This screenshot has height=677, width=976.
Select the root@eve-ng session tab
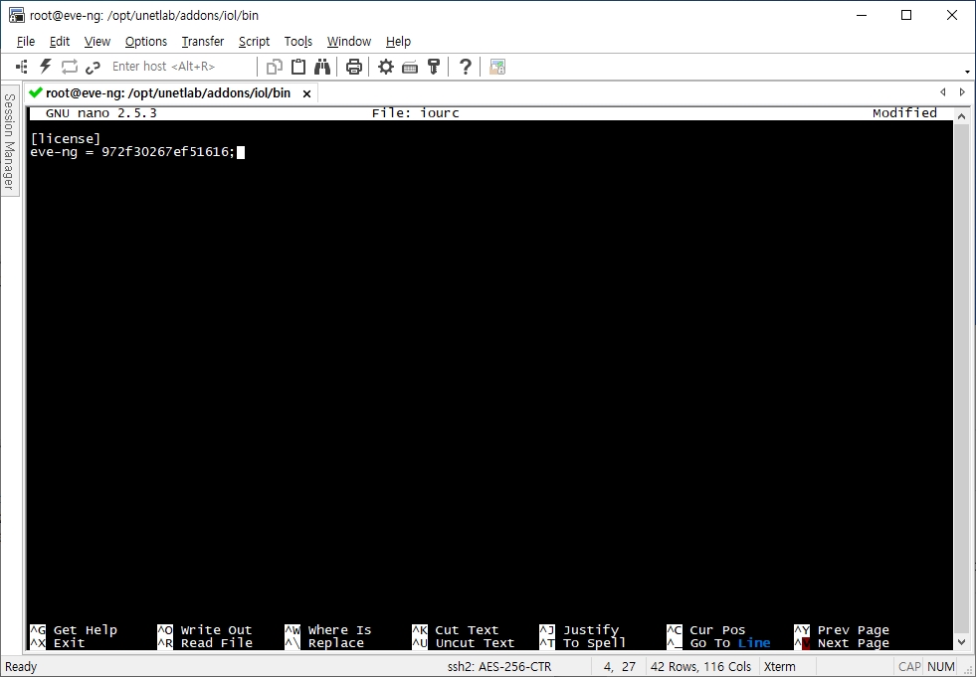168,93
